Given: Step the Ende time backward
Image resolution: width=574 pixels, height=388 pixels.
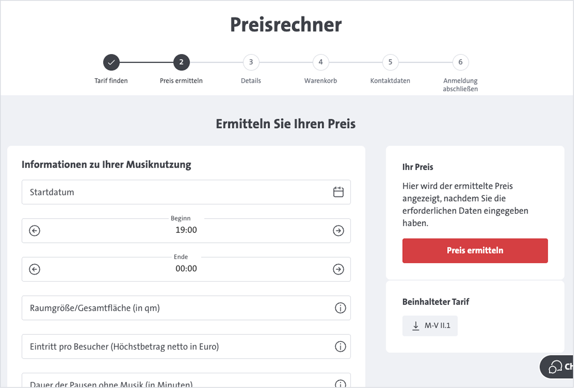Looking at the screenshot, I should (34, 269).
